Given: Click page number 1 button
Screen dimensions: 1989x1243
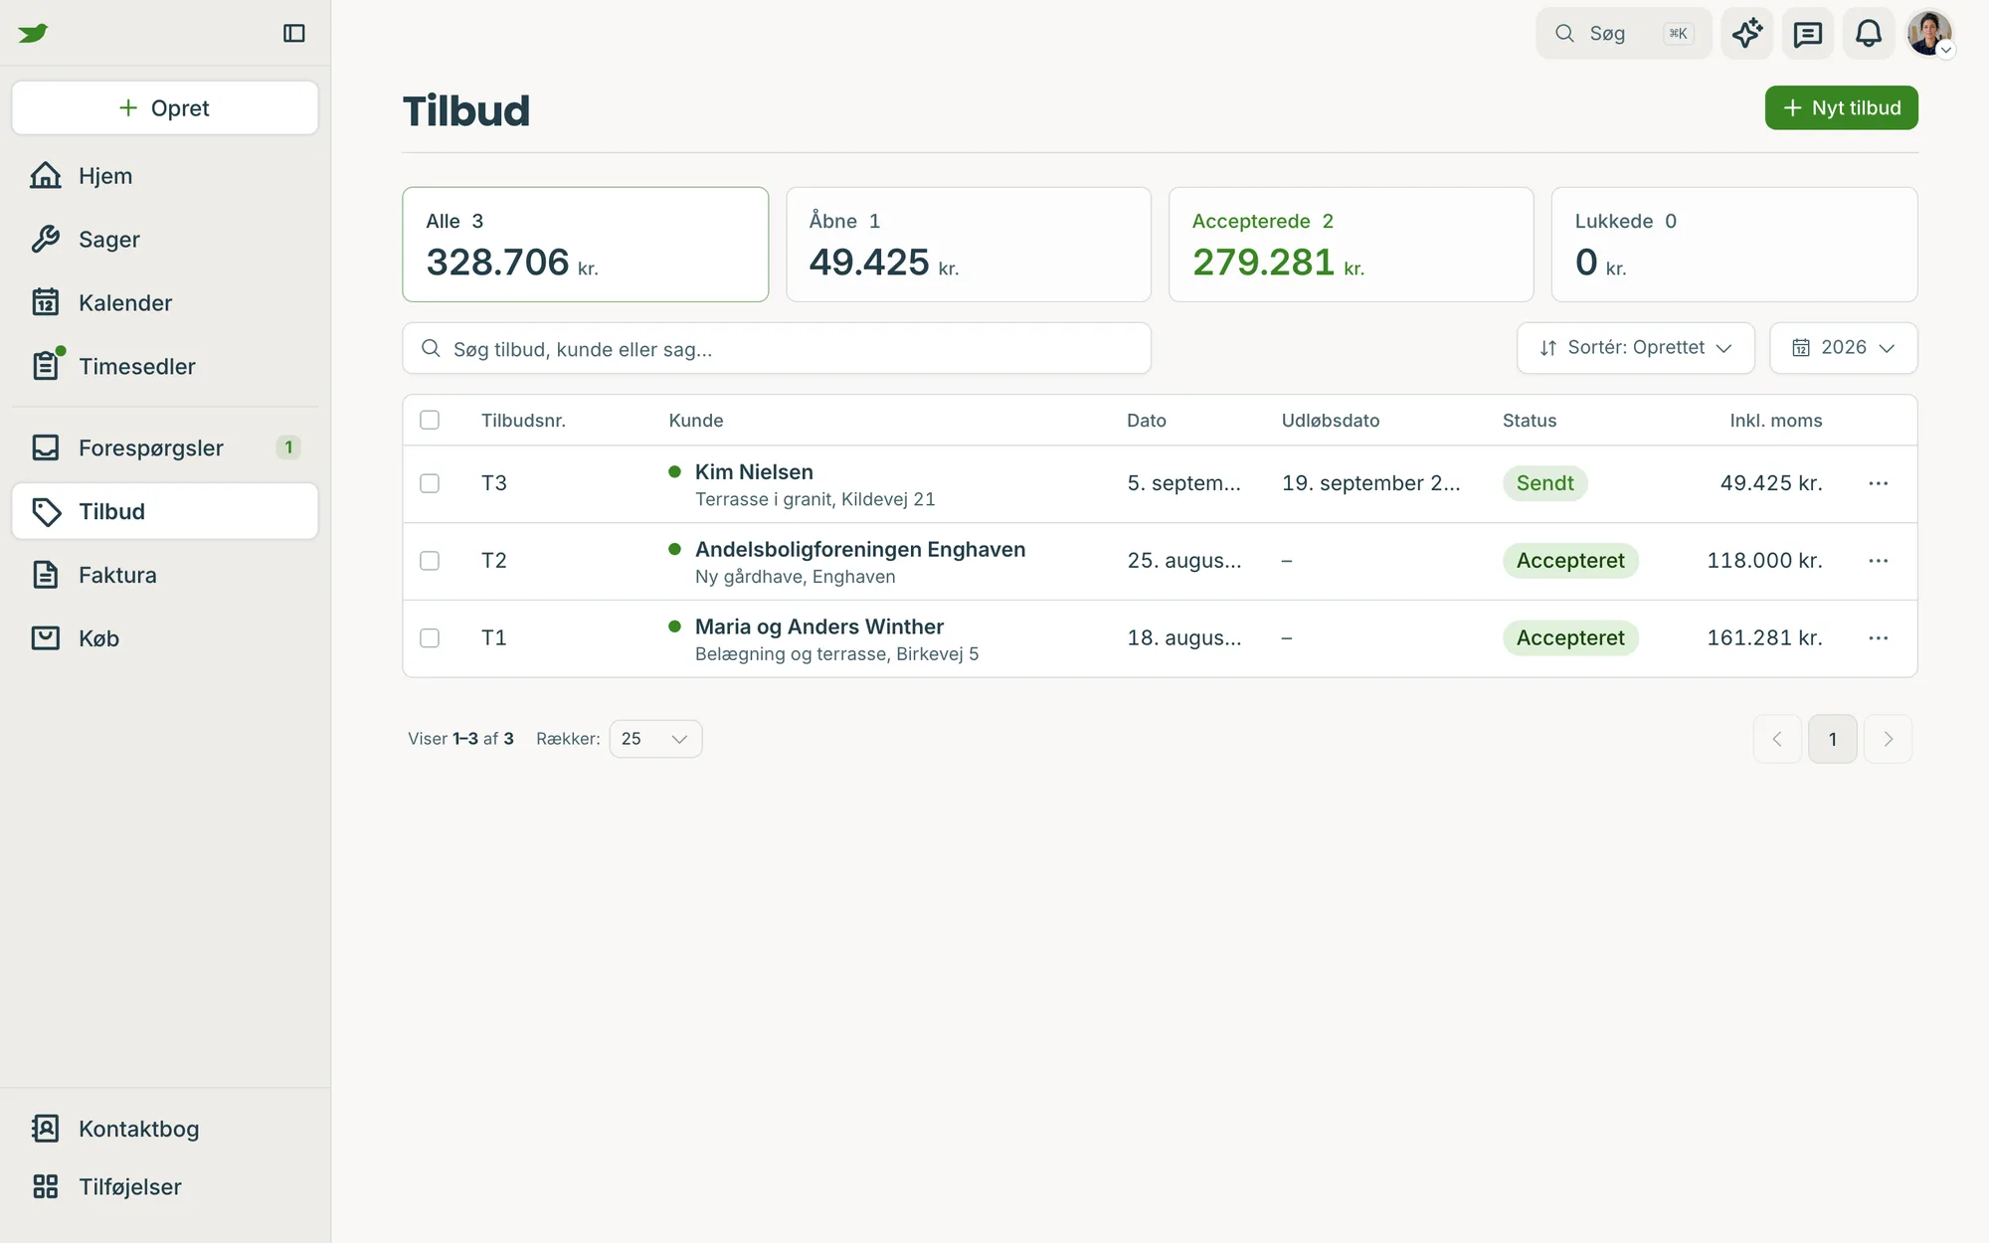Looking at the screenshot, I should [x=1833, y=739].
